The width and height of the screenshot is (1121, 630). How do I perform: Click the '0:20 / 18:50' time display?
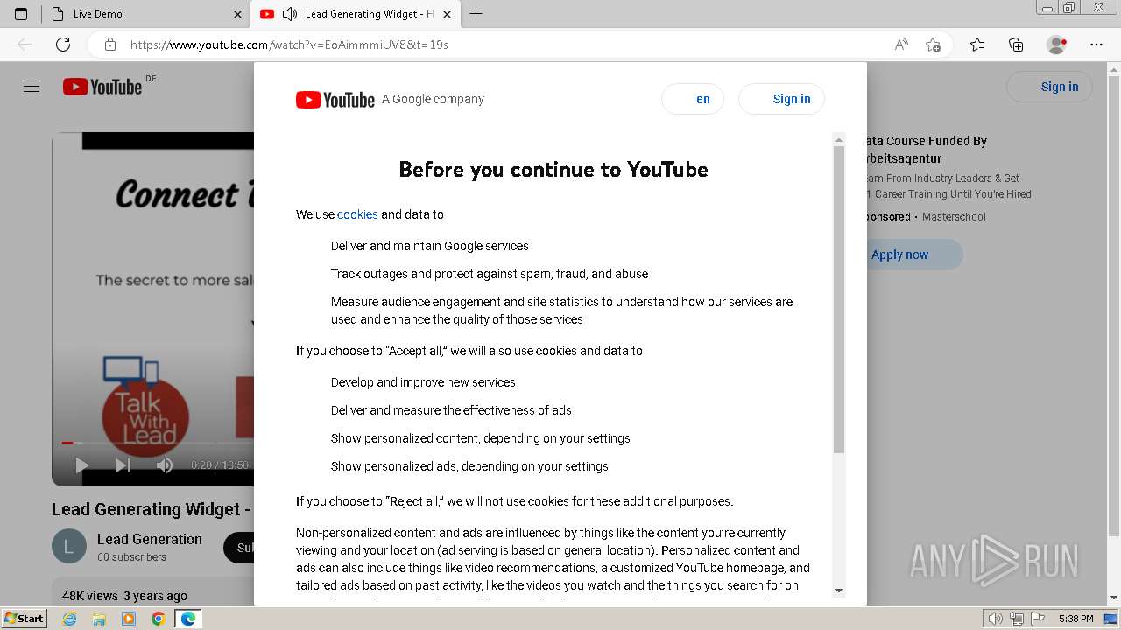(x=220, y=465)
